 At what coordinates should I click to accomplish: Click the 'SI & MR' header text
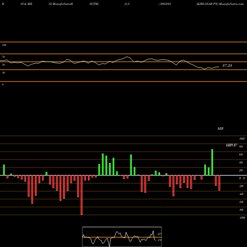click(26, 4)
